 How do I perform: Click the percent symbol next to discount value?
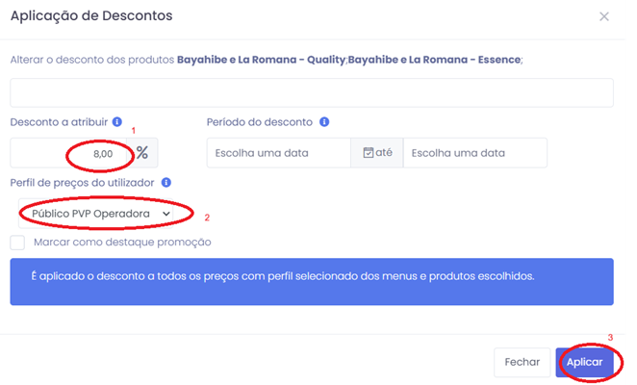click(142, 153)
